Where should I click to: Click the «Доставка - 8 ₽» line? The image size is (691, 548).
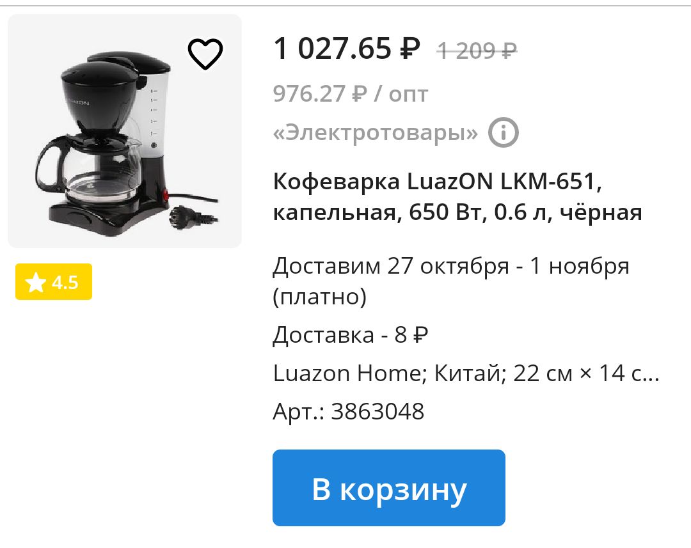(x=351, y=335)
